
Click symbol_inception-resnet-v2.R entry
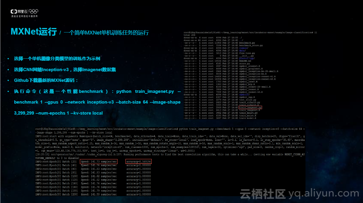[x=257, y=79]
